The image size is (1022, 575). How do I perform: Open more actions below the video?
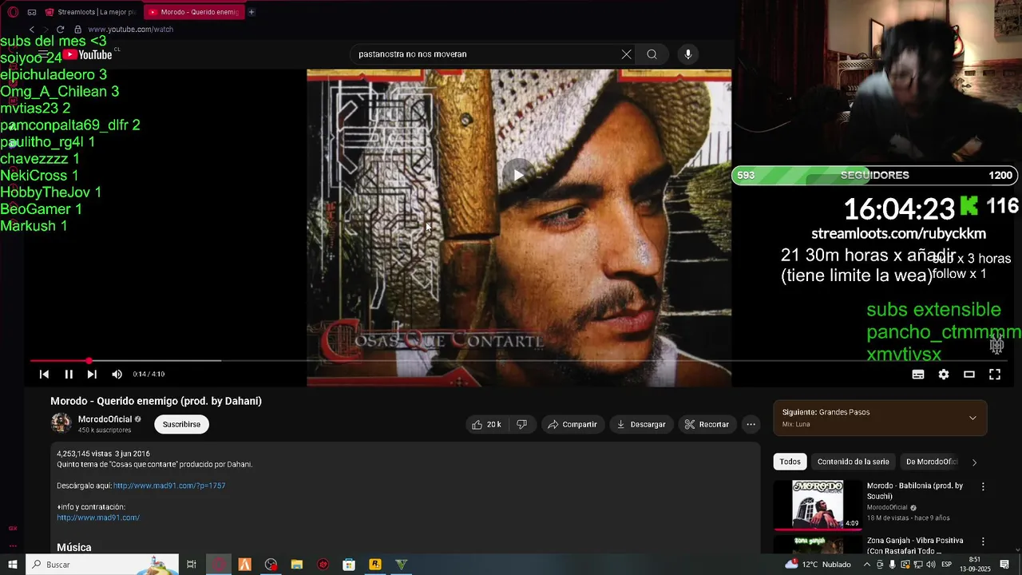pyautogui.click(x=751, y=424)
